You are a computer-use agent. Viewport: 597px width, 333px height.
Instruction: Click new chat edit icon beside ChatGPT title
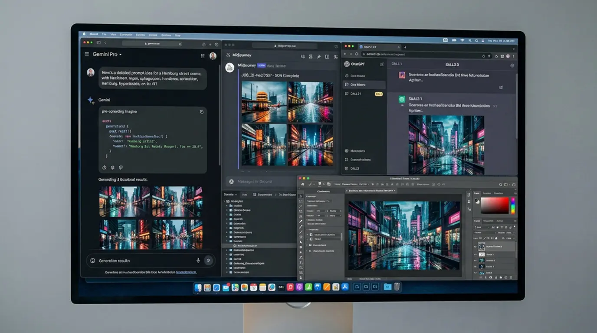382,64
